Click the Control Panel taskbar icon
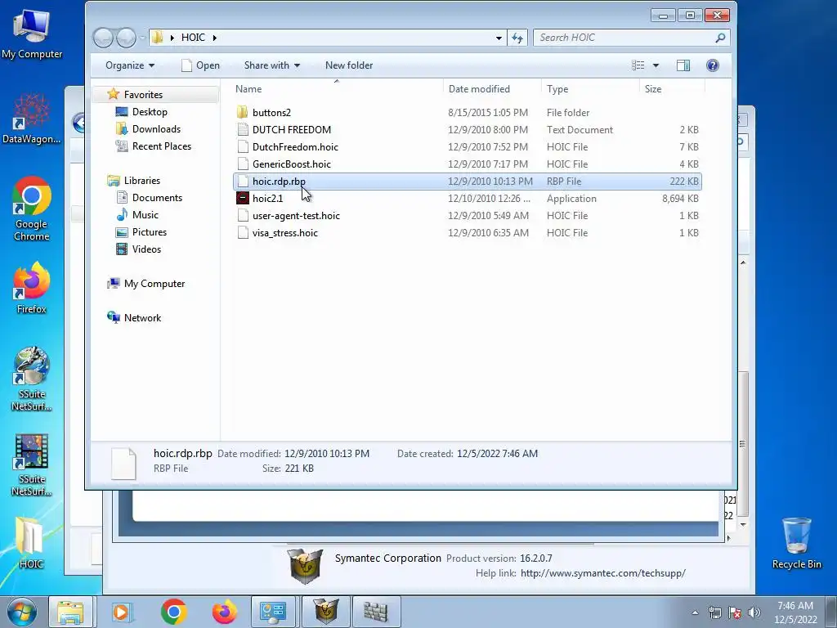Image resolution: width=837 pixels, height=628 pixels. [x=273, y=612]
